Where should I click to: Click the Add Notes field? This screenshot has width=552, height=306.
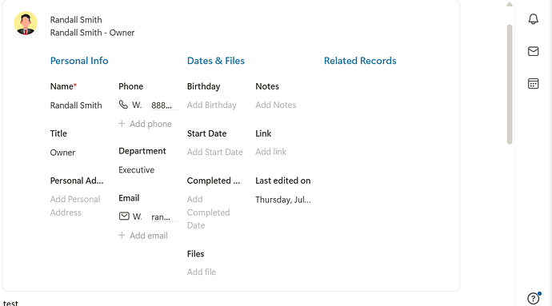coord(276,105)
